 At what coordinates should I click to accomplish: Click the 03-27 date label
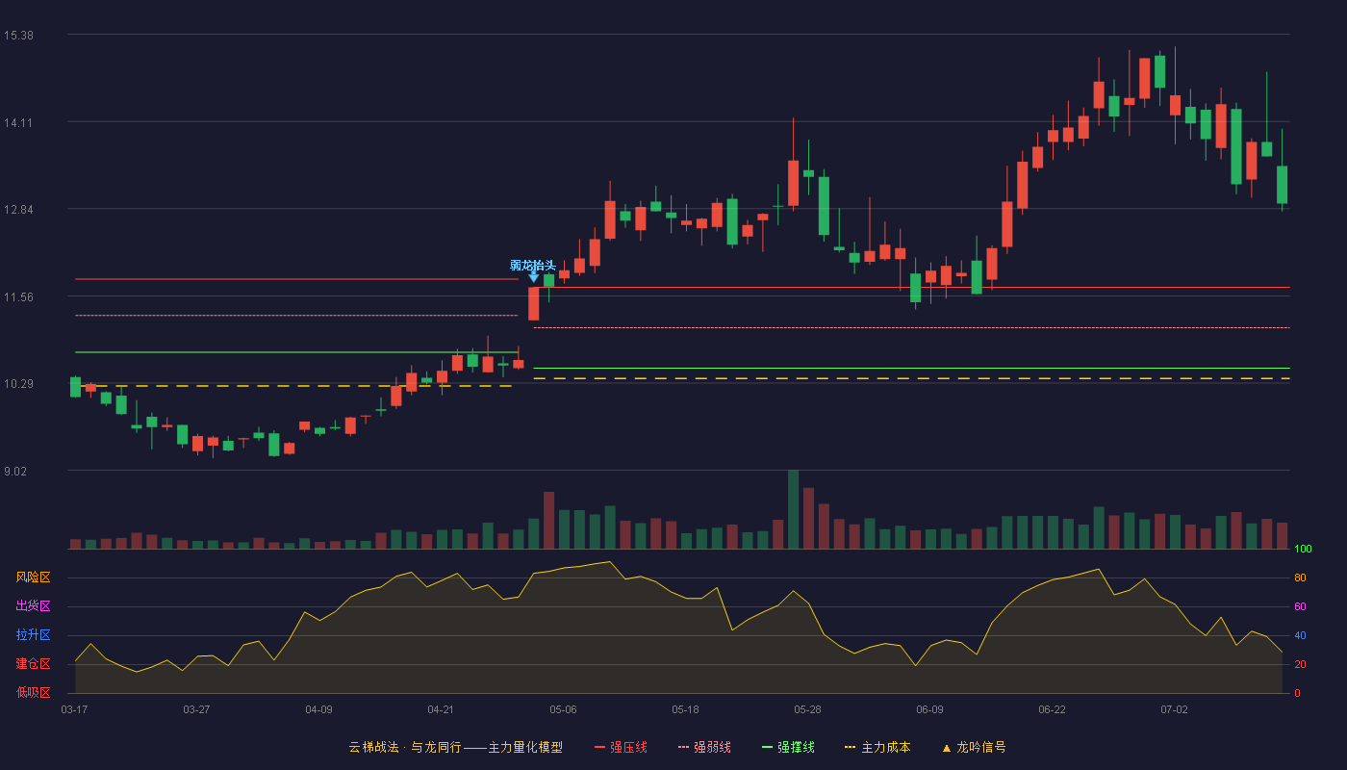coord(196,709)
